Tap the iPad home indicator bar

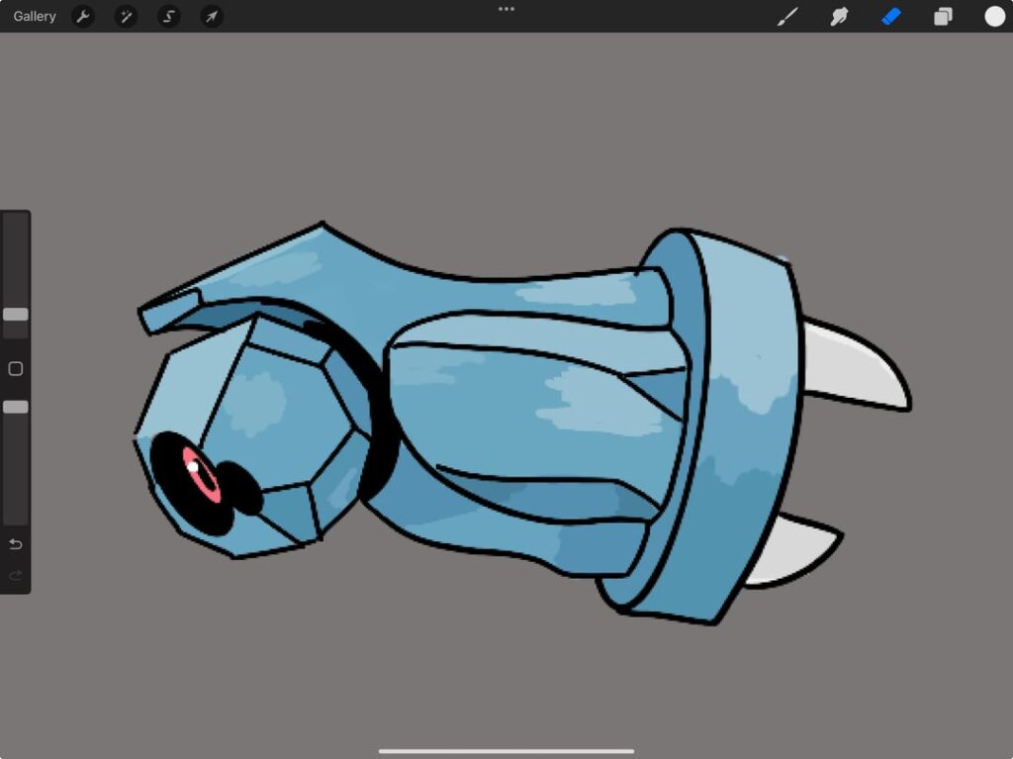506,751
